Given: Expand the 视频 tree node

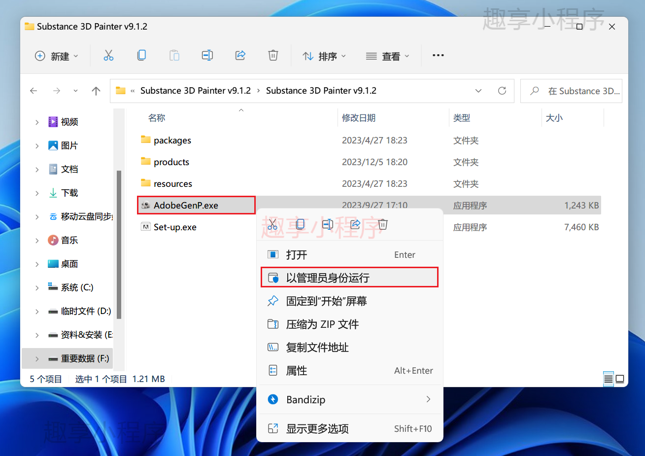Looking at the screenshot, I should coord(37,122).
